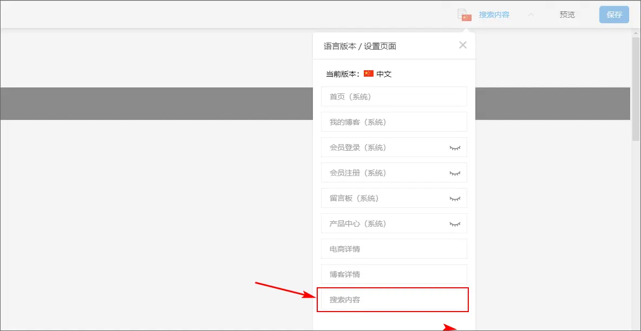Open the 搜索内容 page dropdown in header
This screenshot has height=331, width=641.
tap(494, 15)
